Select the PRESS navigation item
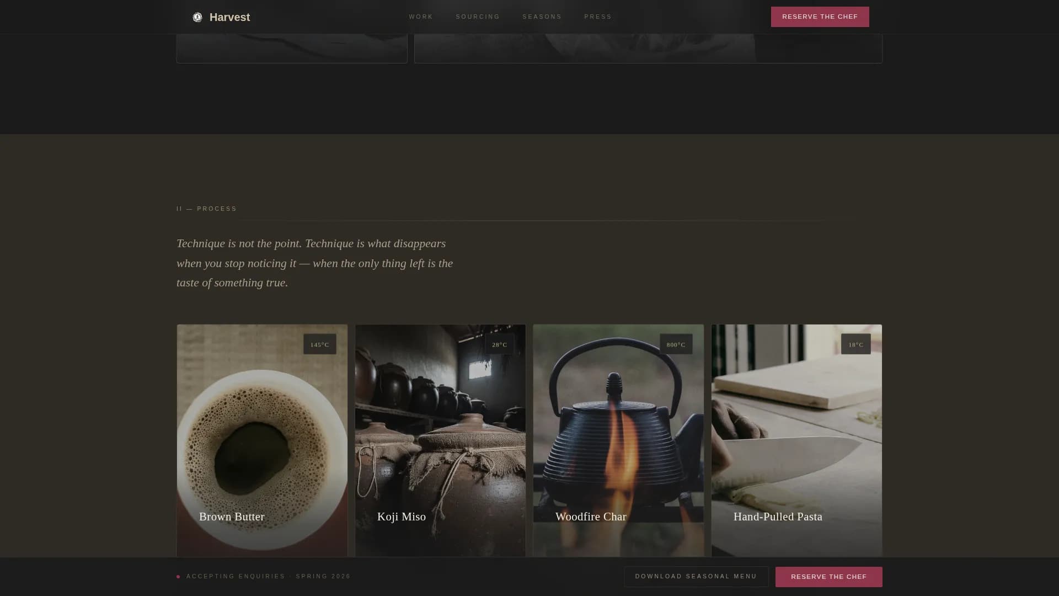The image size is (1059, 596). pyautogui.click(x=598, y=17)
